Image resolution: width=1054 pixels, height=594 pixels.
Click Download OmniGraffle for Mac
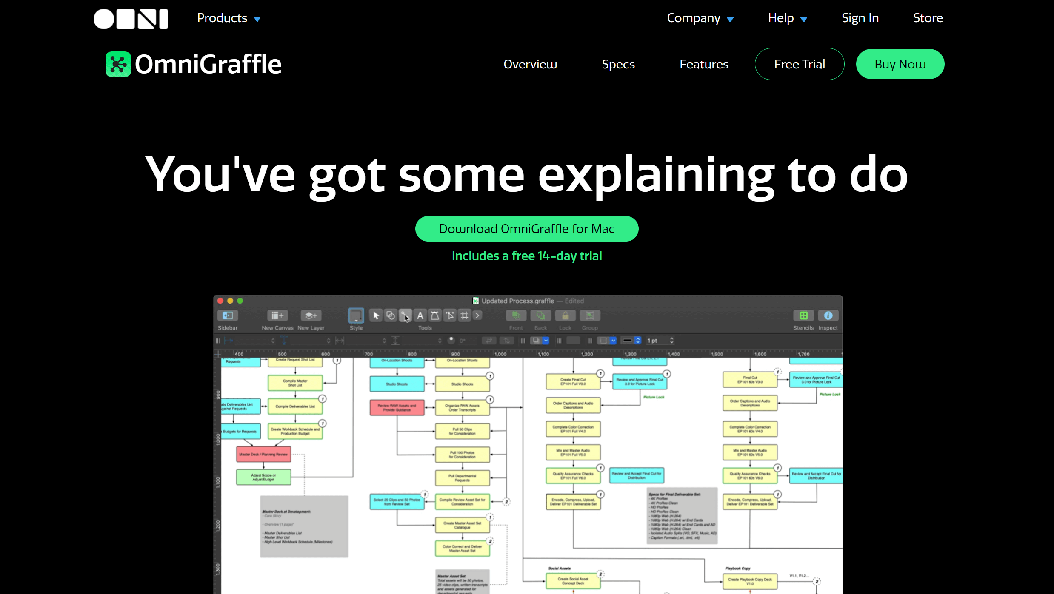(527, 229)
